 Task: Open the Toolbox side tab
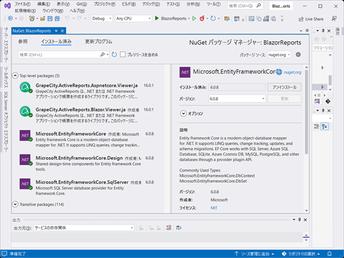click(x=6, y=77)
